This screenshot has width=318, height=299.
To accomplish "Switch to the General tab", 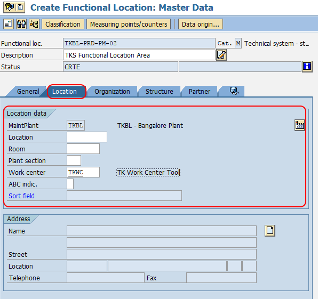I will (x=28, y=91).
